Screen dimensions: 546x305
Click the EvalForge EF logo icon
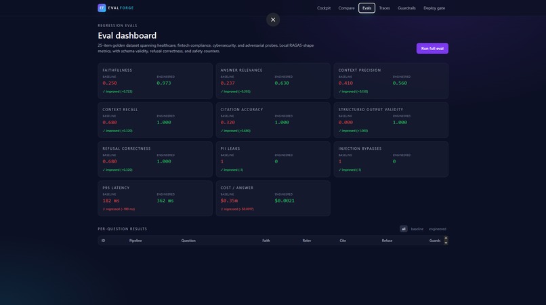click(x=102, y=7)
